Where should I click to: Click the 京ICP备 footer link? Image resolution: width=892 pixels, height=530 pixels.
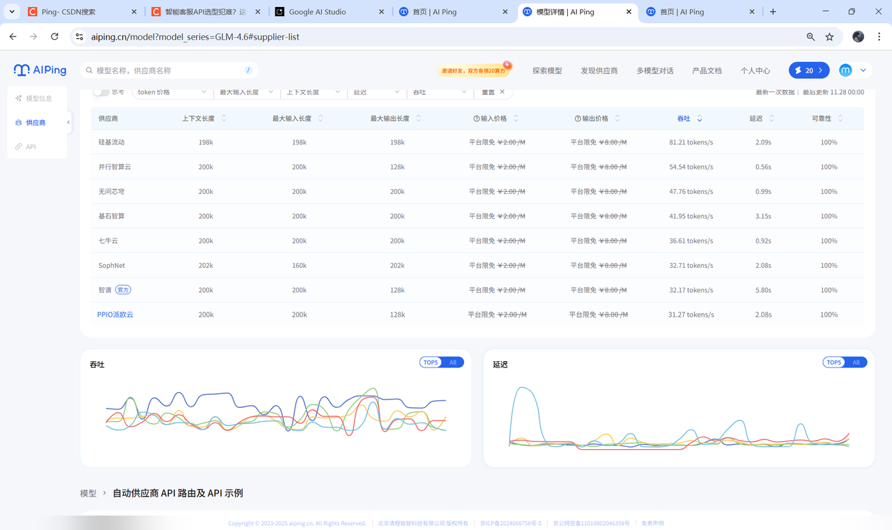click(x=511, y=523)
